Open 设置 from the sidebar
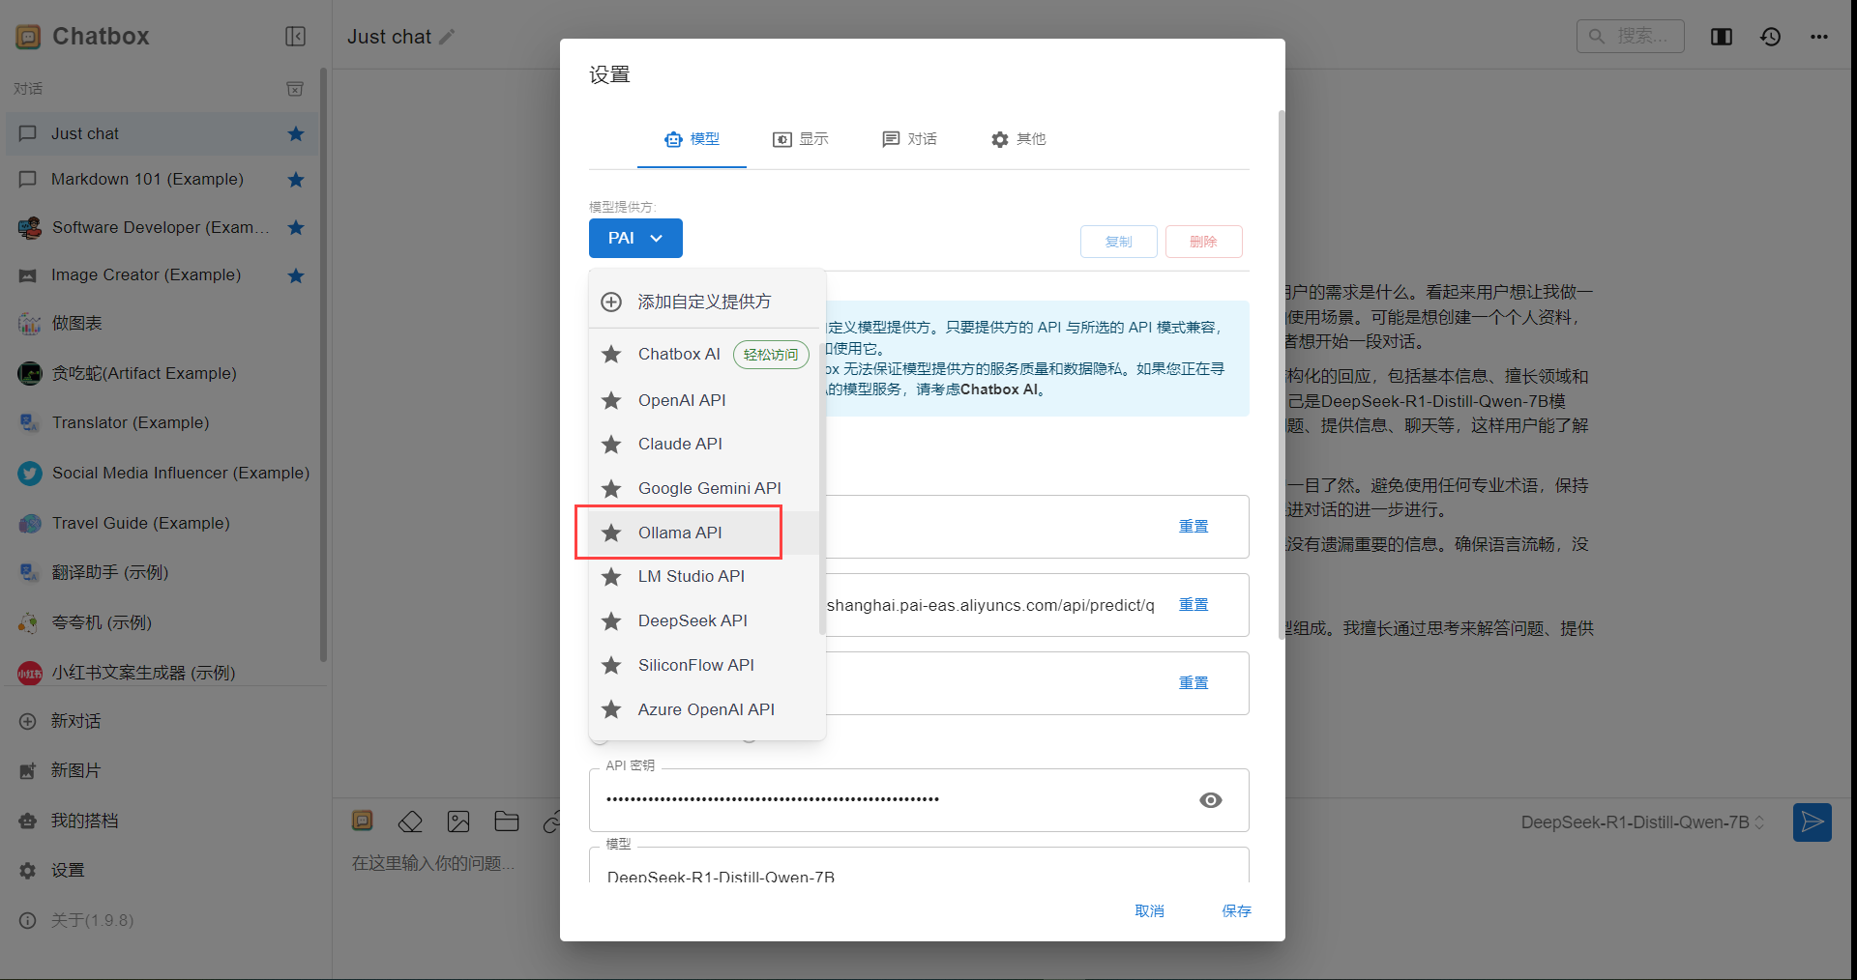The width and height of the screenshot is (1857, 980). (161, 870)
